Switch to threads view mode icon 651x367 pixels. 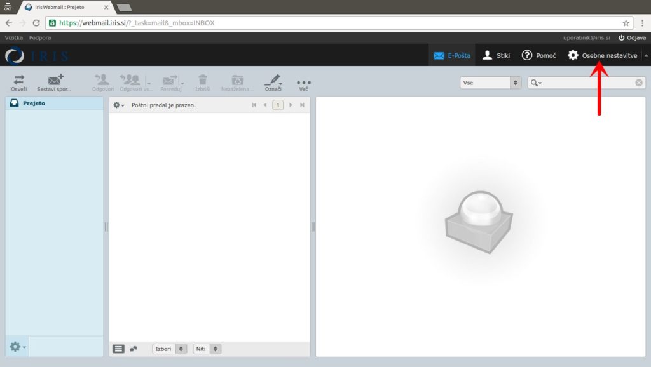coord(134,349)
